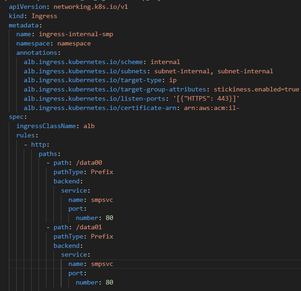Click first pathType Prefix value

(102, 172)
